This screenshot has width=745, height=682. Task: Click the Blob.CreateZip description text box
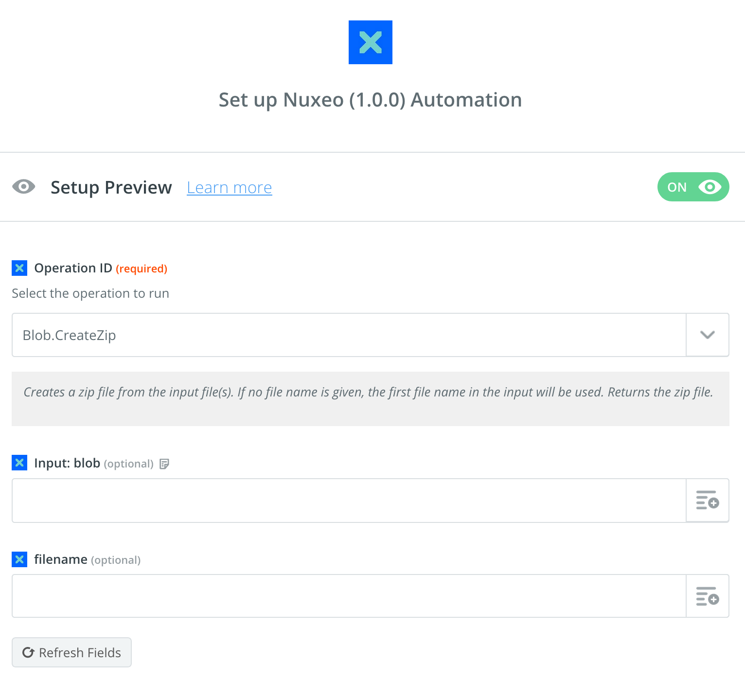click(371, 399)
